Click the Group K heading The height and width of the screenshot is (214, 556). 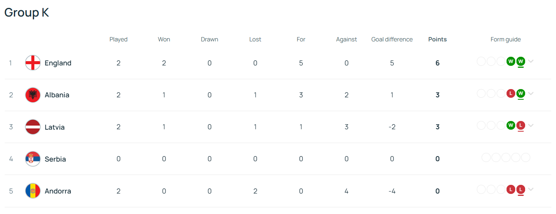[27, 12]
